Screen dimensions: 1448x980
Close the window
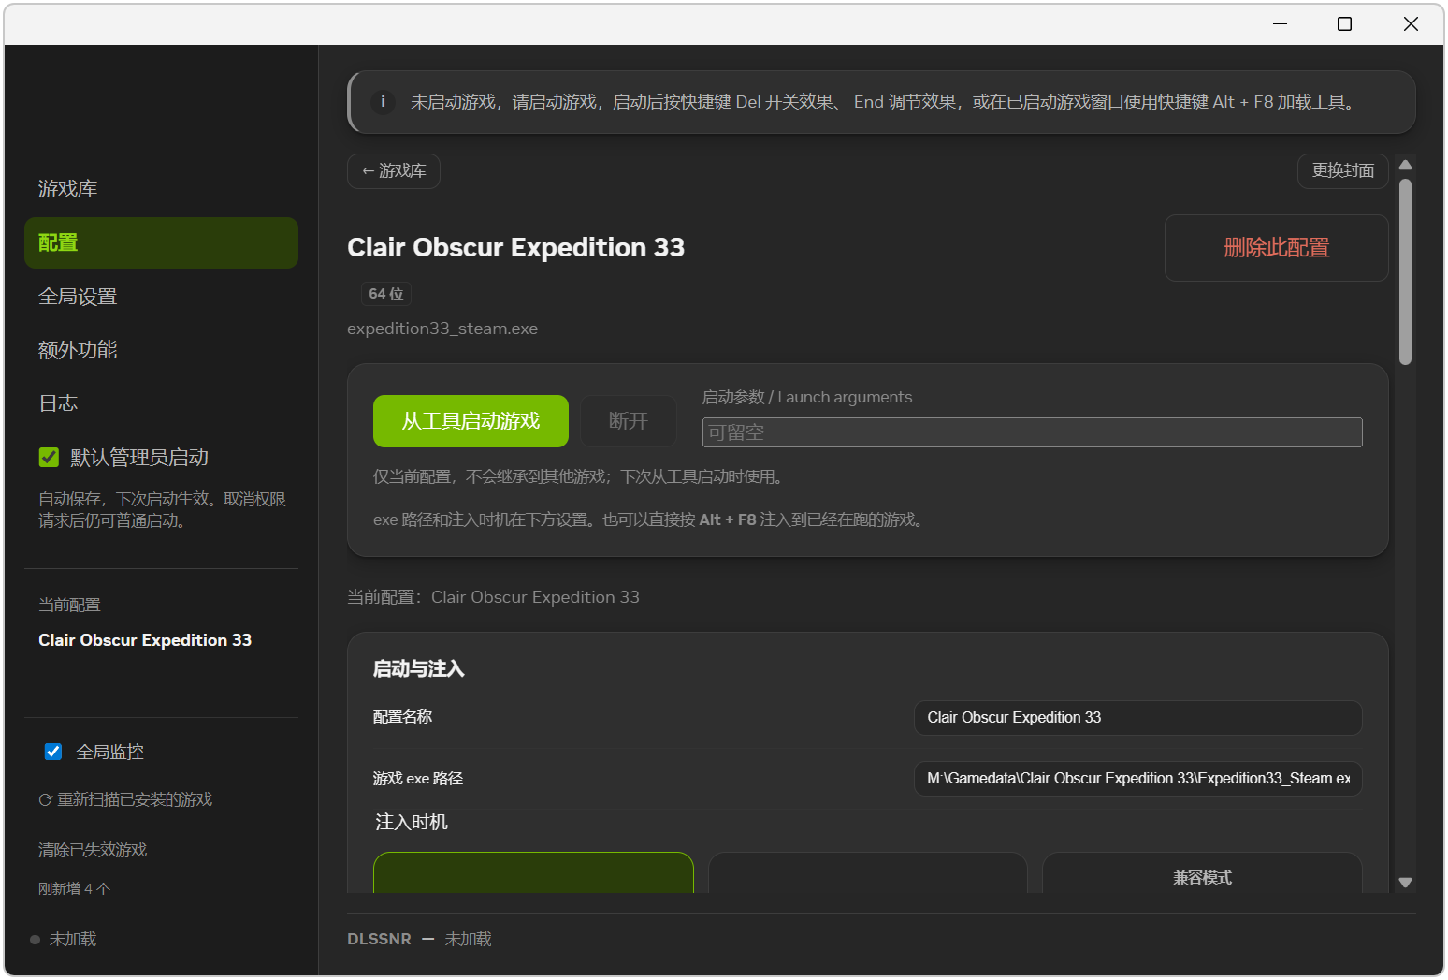(1411, 24)
